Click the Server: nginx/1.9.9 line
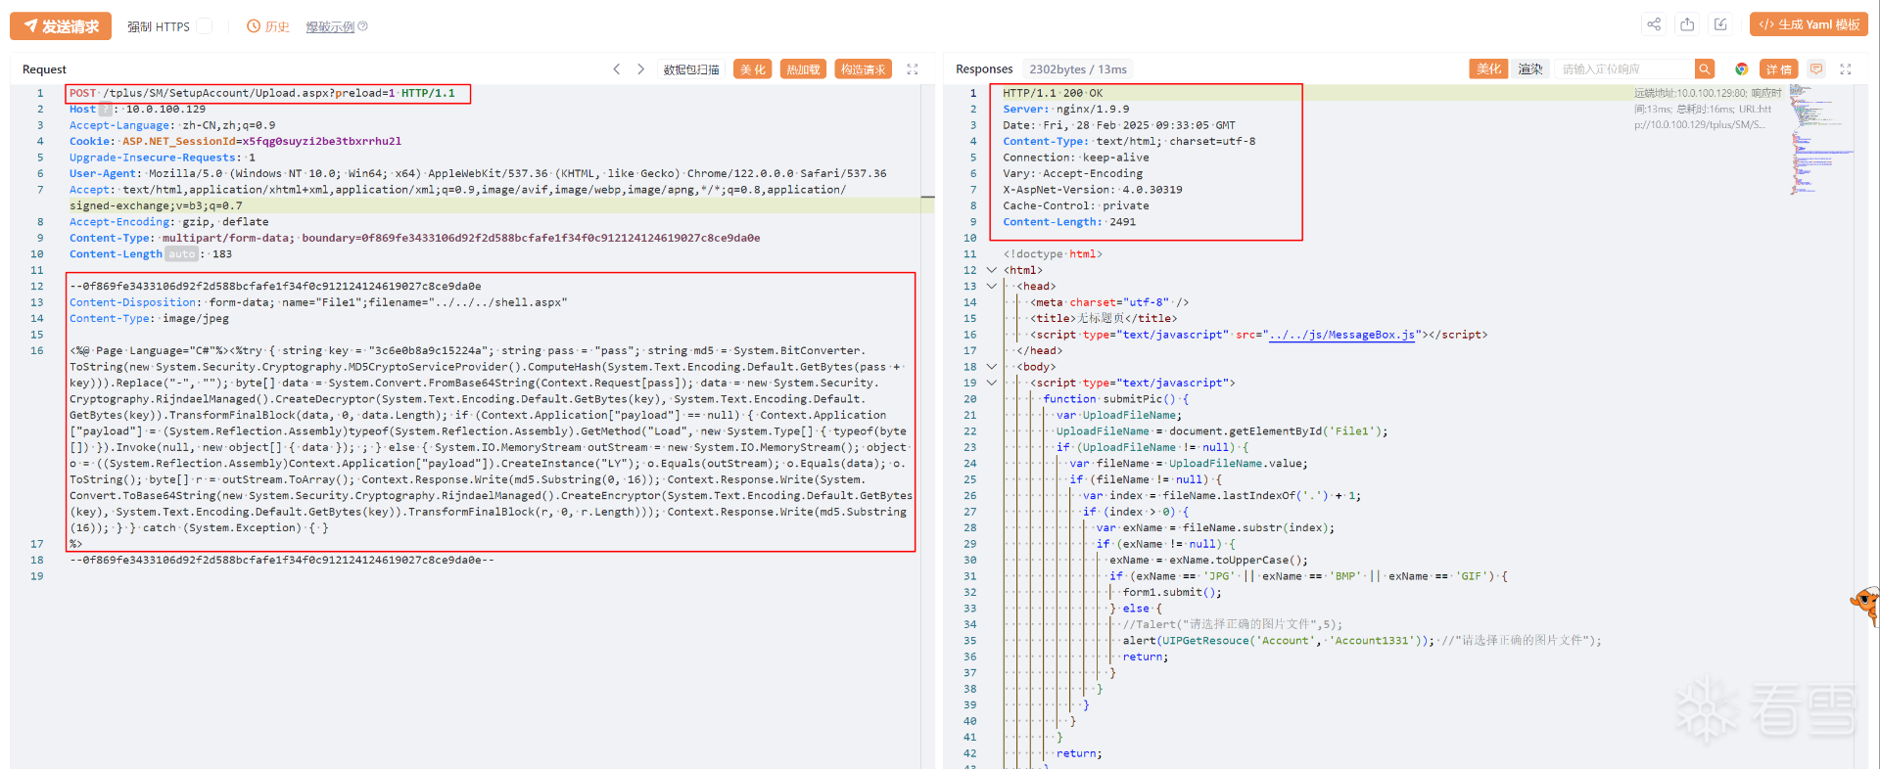 (x=1066, y=110)
